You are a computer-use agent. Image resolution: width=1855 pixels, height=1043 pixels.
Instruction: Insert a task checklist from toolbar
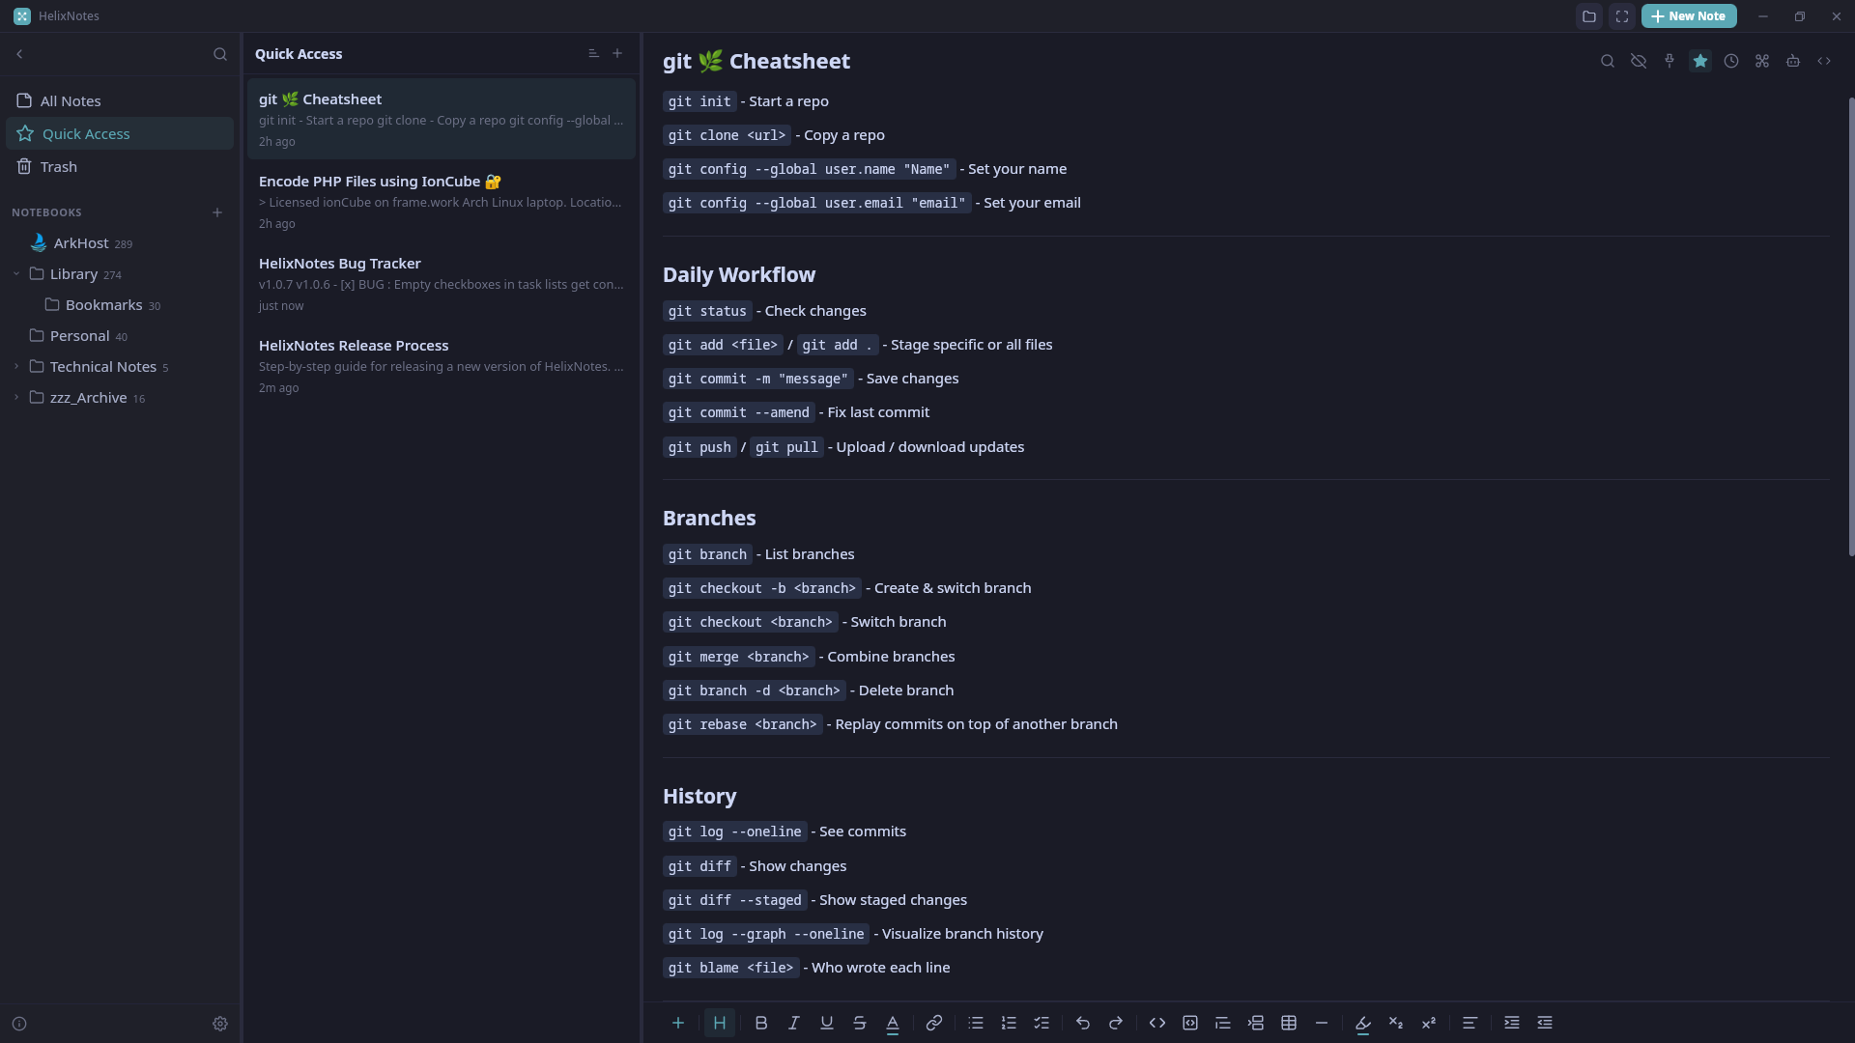tap(1042, 1023)
